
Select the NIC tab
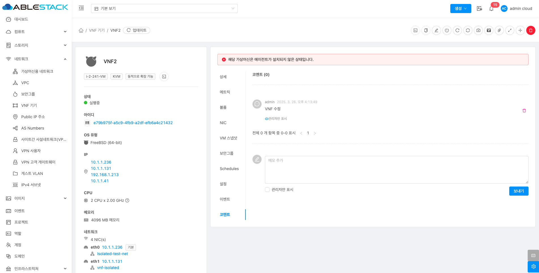point(223,123)
